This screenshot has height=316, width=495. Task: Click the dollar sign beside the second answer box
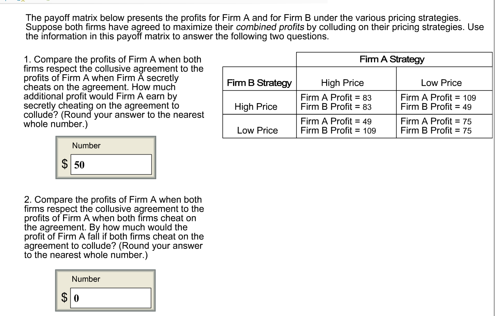[64, 297]
